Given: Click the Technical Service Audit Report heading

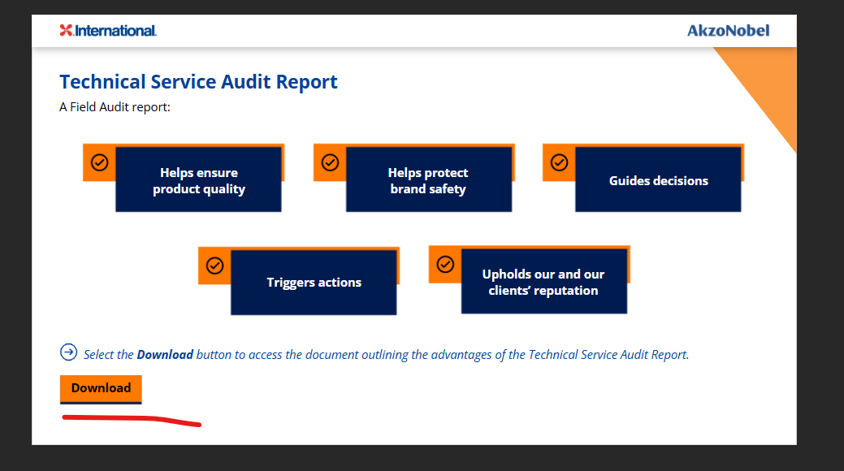Looking at the screenshot, I should [198, 82].
